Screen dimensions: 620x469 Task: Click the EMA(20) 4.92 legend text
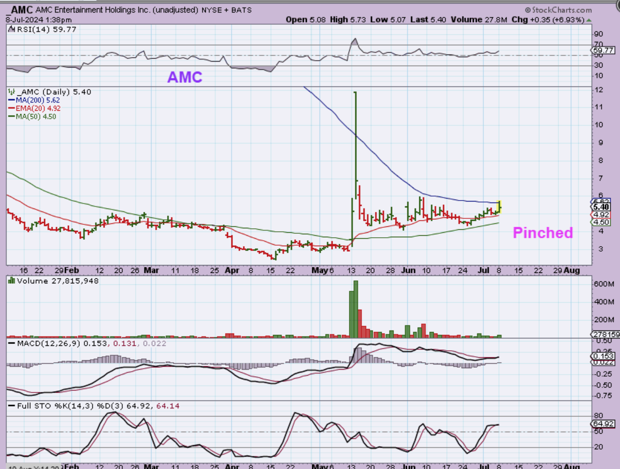tap(38, 108)
